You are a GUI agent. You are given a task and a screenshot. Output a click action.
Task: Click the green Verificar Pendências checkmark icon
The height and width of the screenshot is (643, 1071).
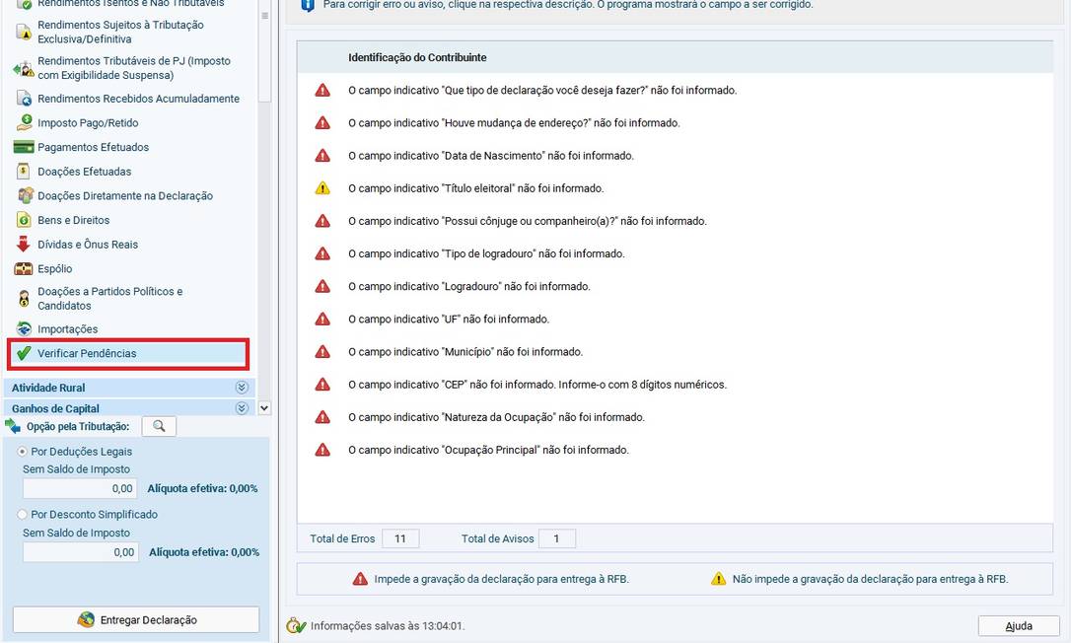[24, 353]
